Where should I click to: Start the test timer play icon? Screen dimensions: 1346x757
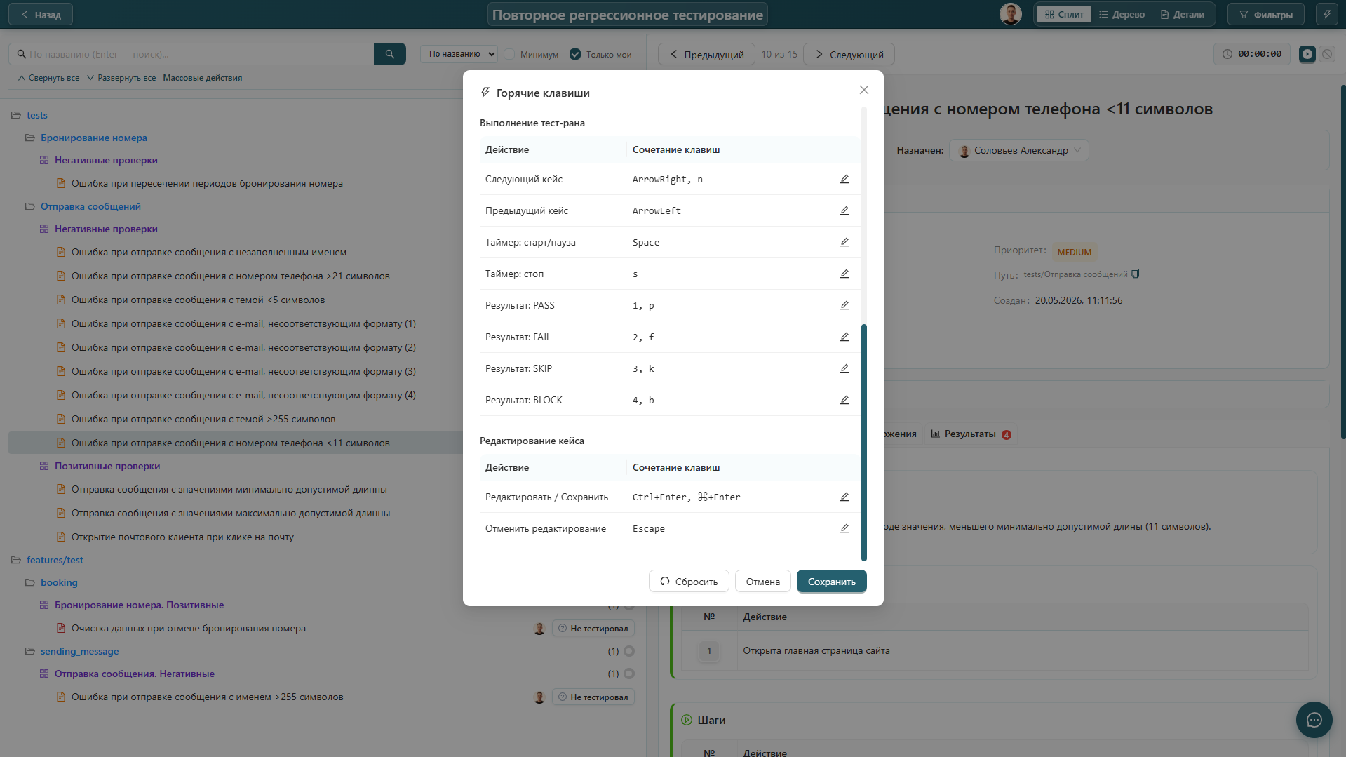point(1307,54)
